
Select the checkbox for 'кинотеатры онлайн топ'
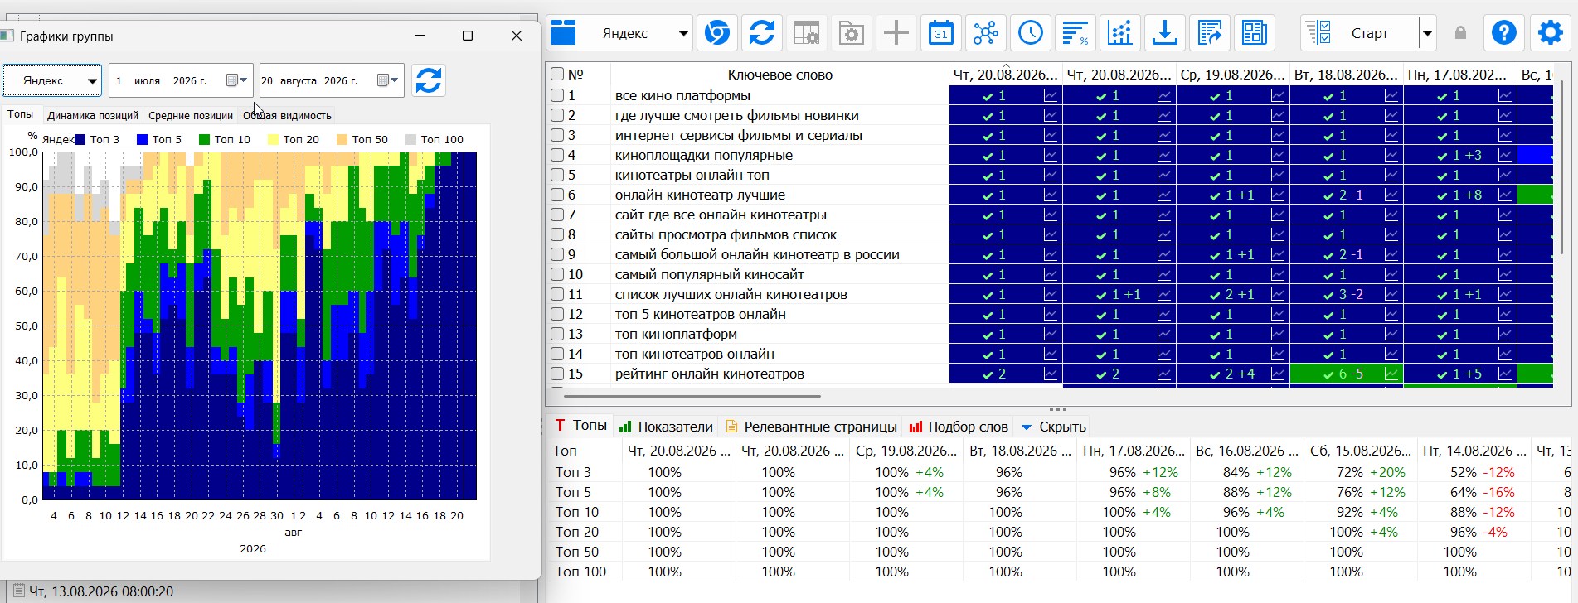[x=557, y=175]
